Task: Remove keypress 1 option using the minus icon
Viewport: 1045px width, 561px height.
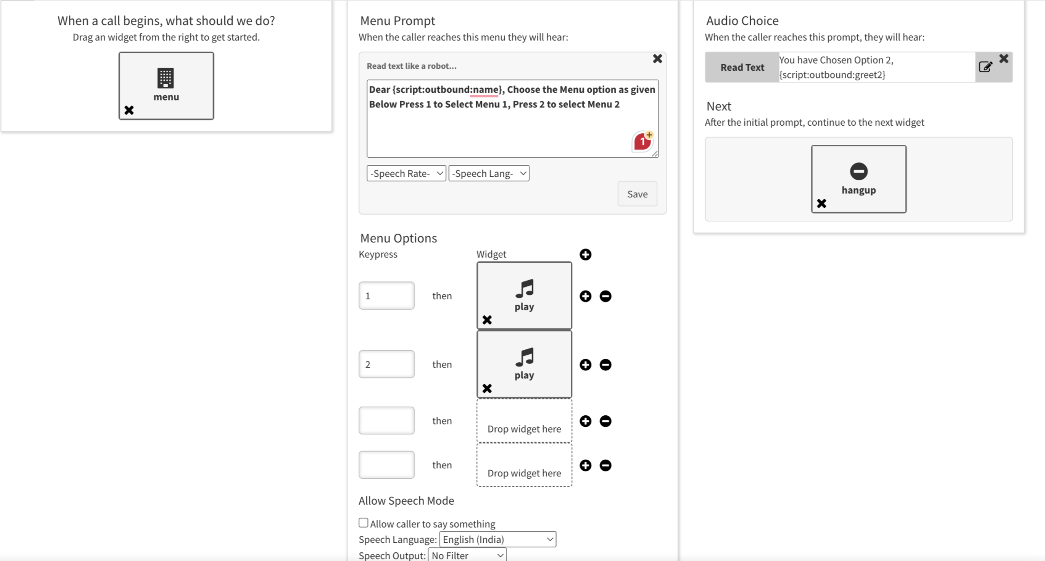Action: pyautogui.click(x=605, y=296)
